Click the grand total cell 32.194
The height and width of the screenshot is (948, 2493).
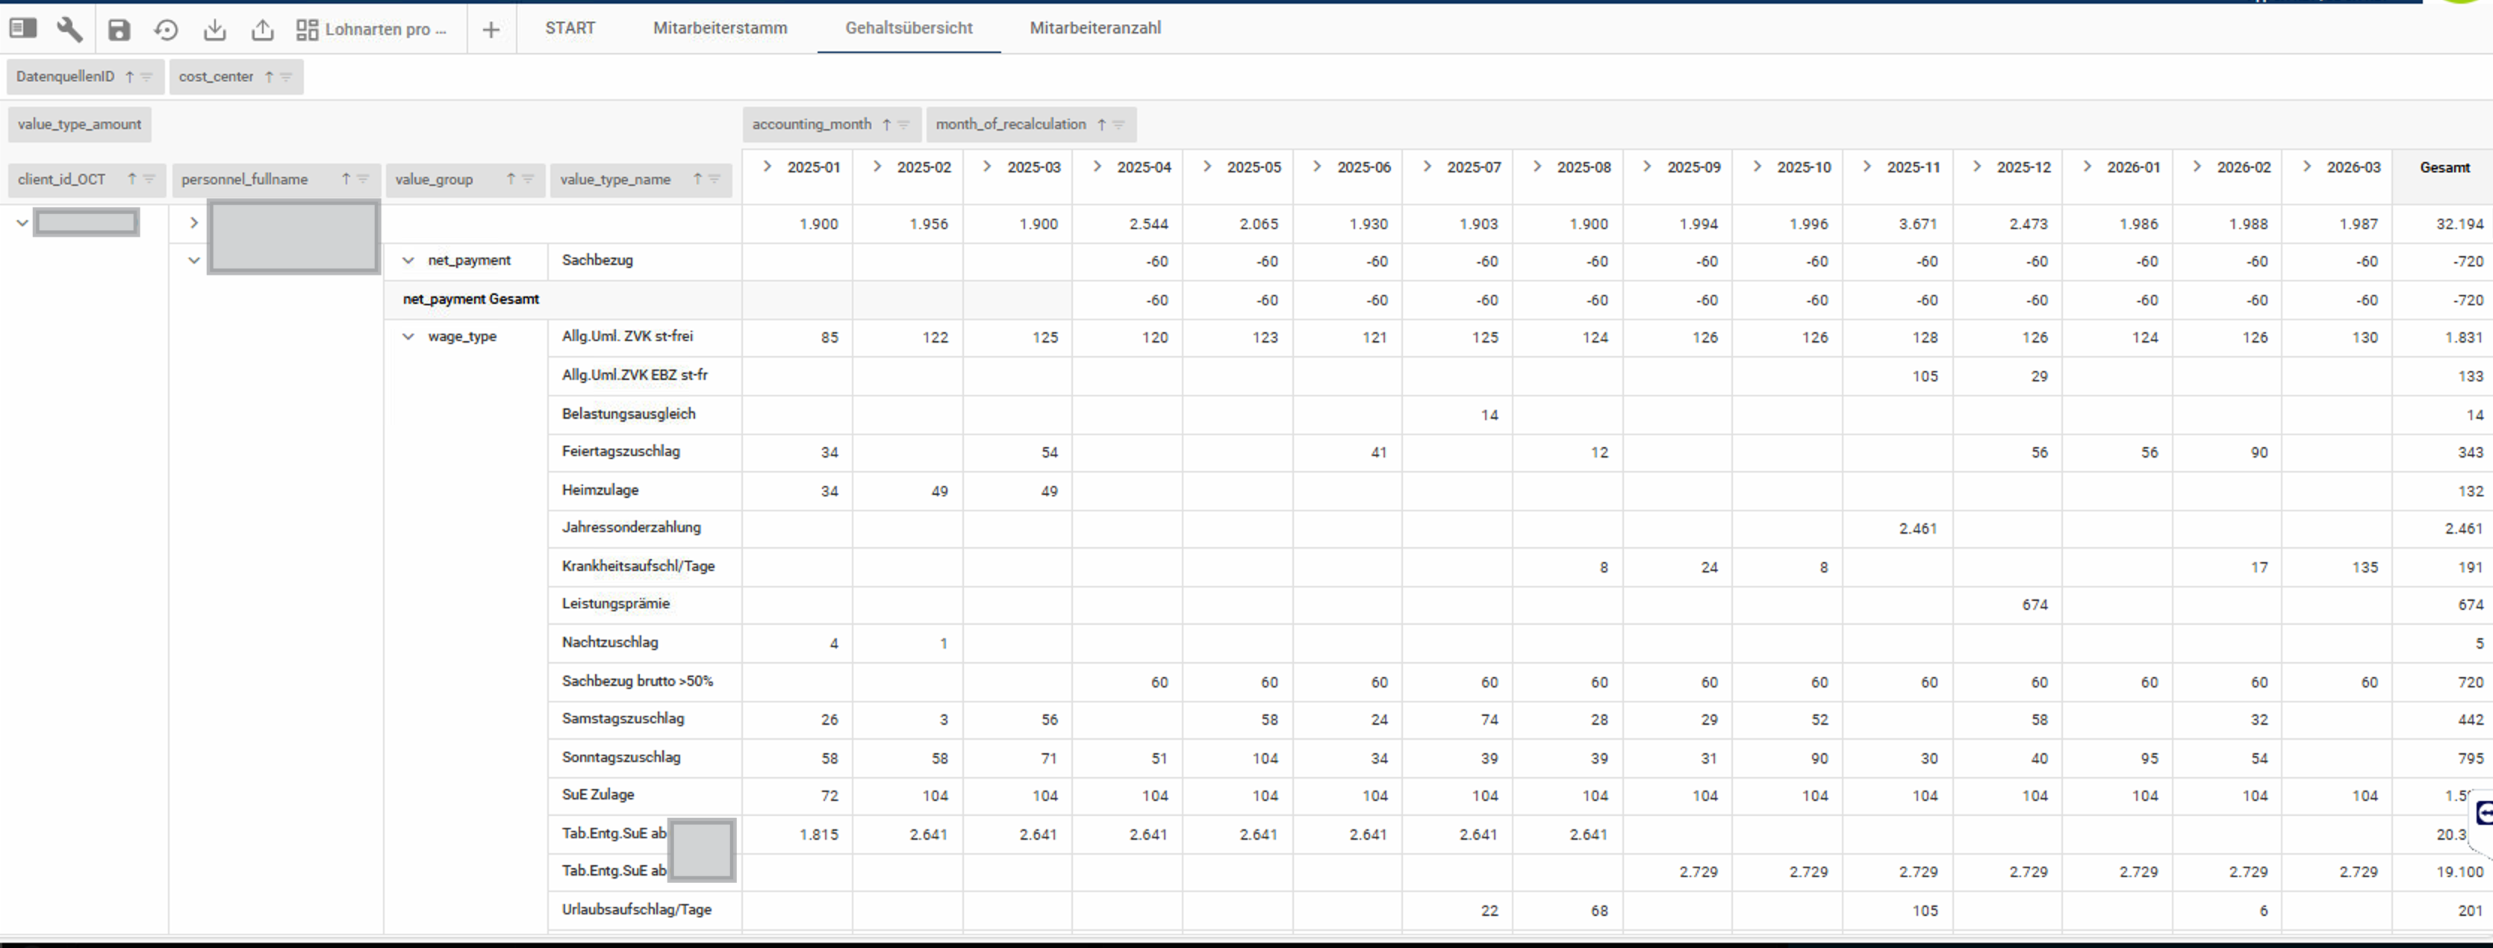pyautogui.click(x=2459, y=223)
